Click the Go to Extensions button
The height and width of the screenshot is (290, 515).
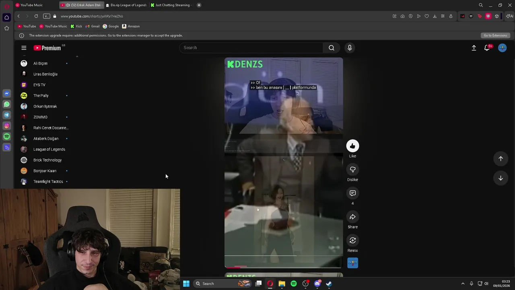495,35
